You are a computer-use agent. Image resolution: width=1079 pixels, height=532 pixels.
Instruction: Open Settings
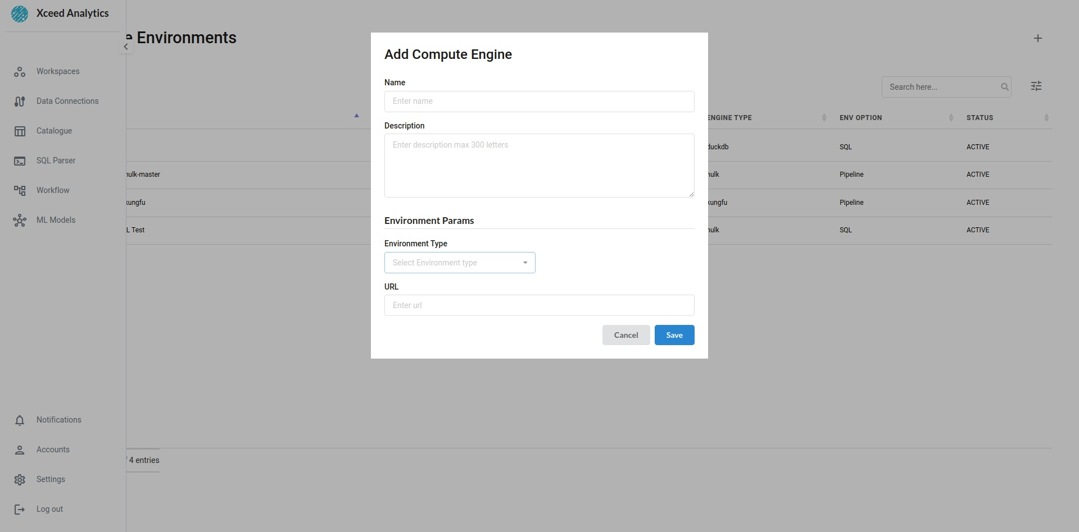(51, 479)
